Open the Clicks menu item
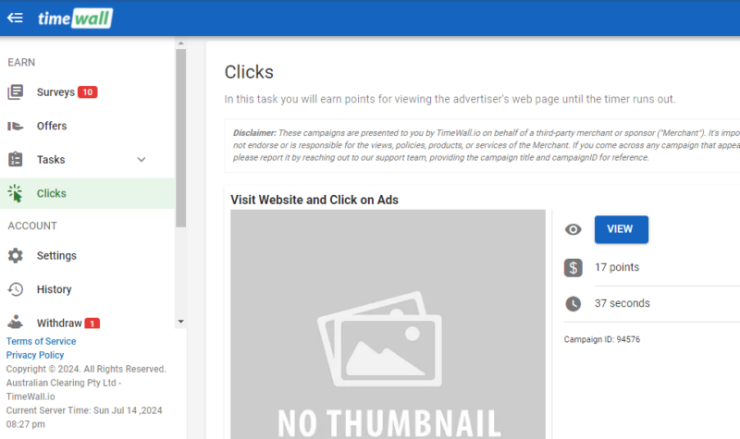The height and width of the screenshot is (439, 740). coord(52,193)
